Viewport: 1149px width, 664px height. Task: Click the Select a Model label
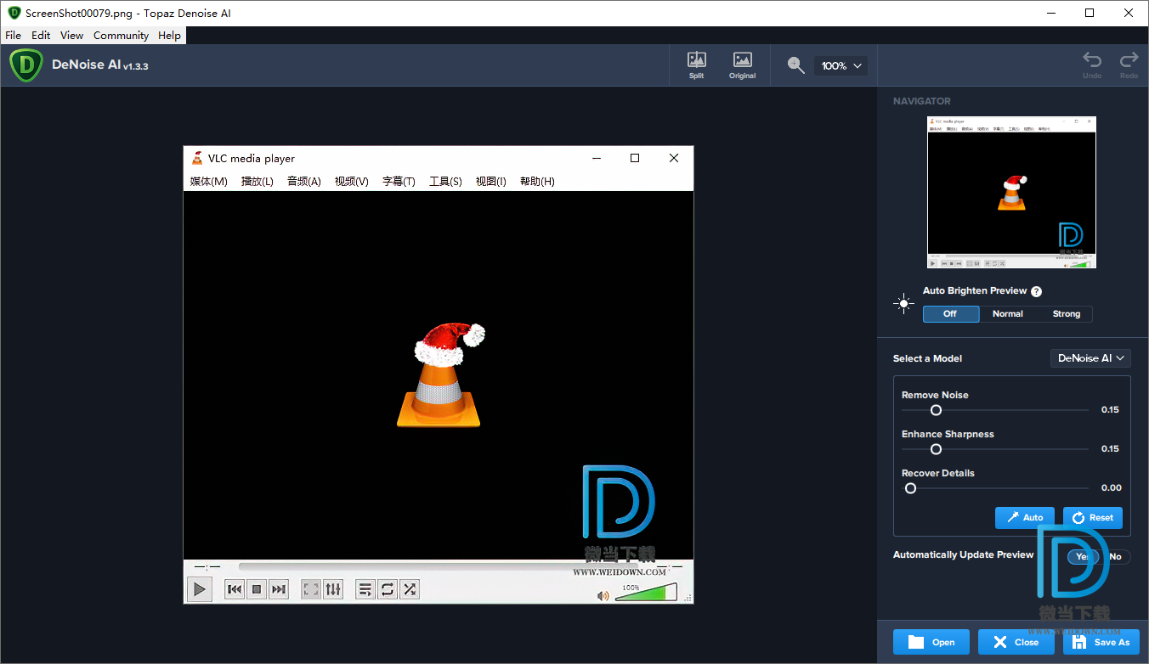pyautogui.click(x=927, y=358)
